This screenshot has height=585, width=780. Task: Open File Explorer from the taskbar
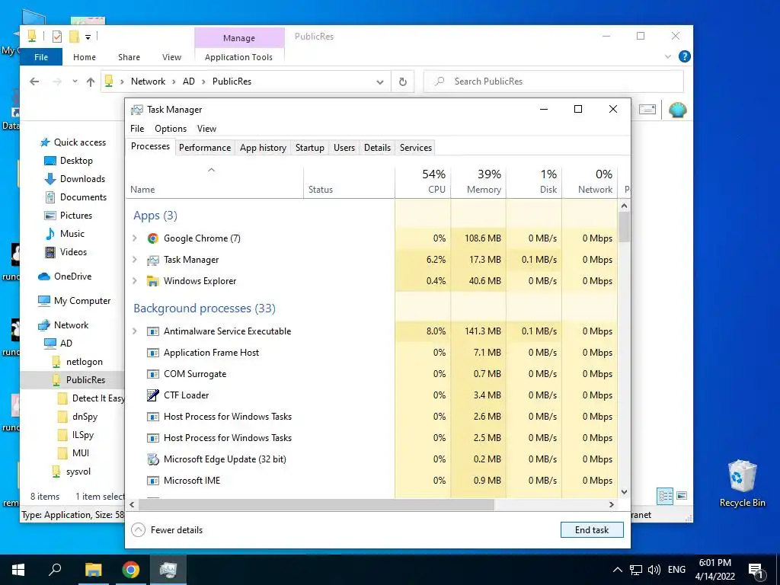tap(93, 570)
